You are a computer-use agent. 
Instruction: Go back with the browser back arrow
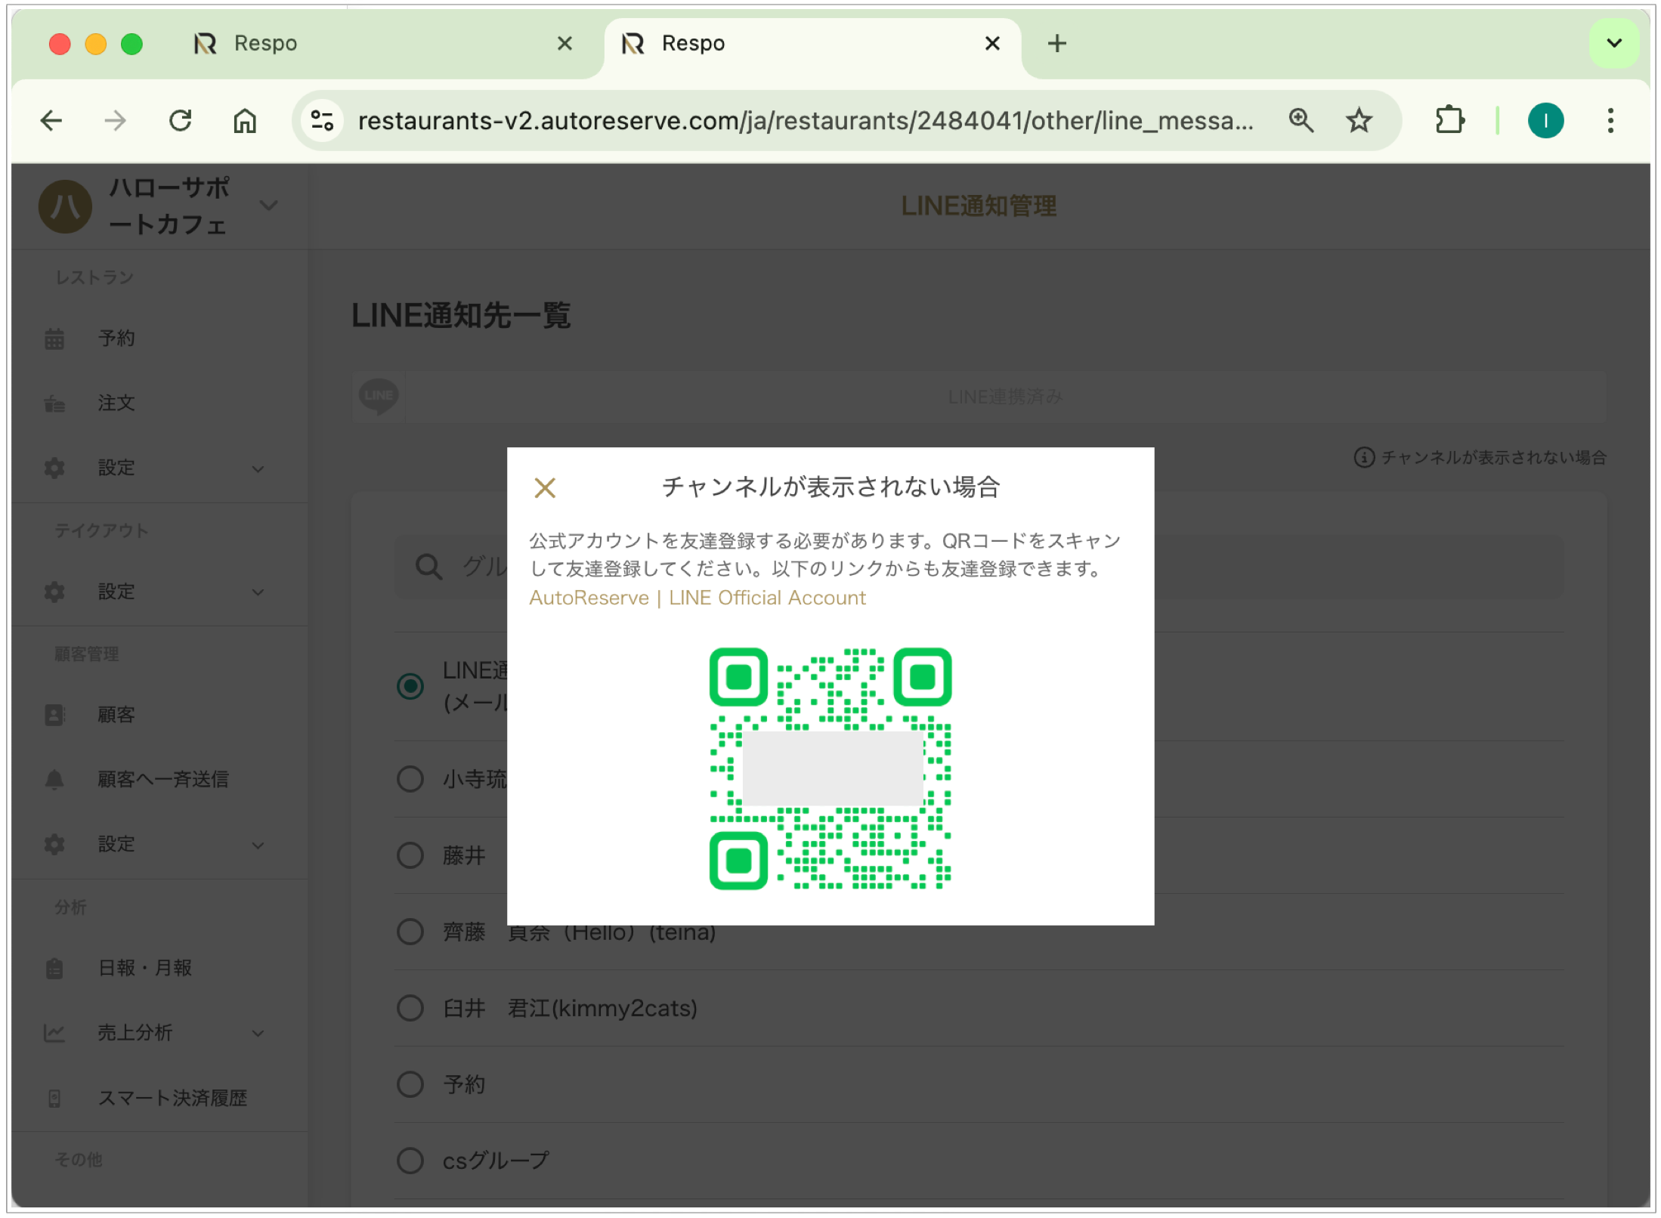coord(51,120)
